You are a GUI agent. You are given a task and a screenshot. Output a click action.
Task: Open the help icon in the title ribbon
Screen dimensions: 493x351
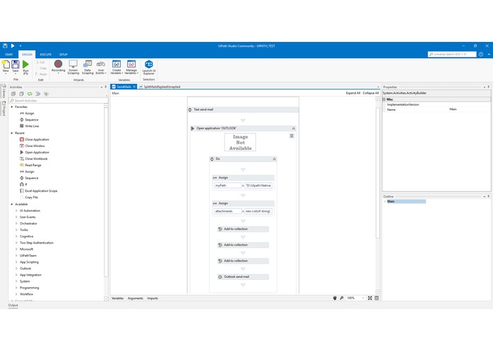click(x=481, y=54)
